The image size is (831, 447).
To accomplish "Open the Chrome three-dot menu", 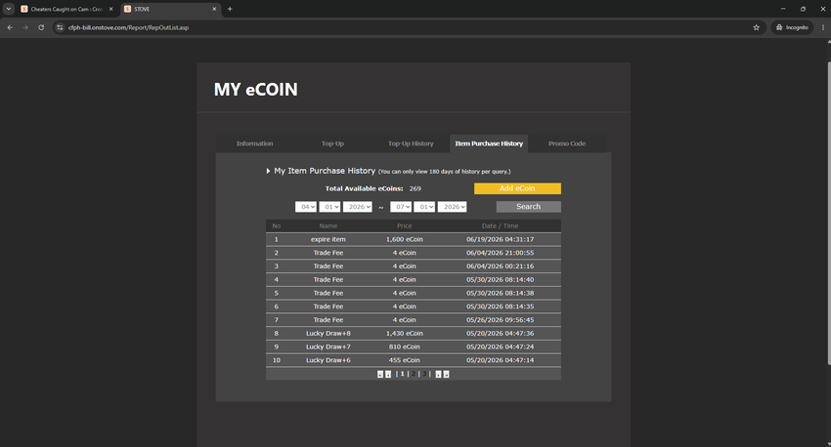I will tap(822, 27).
